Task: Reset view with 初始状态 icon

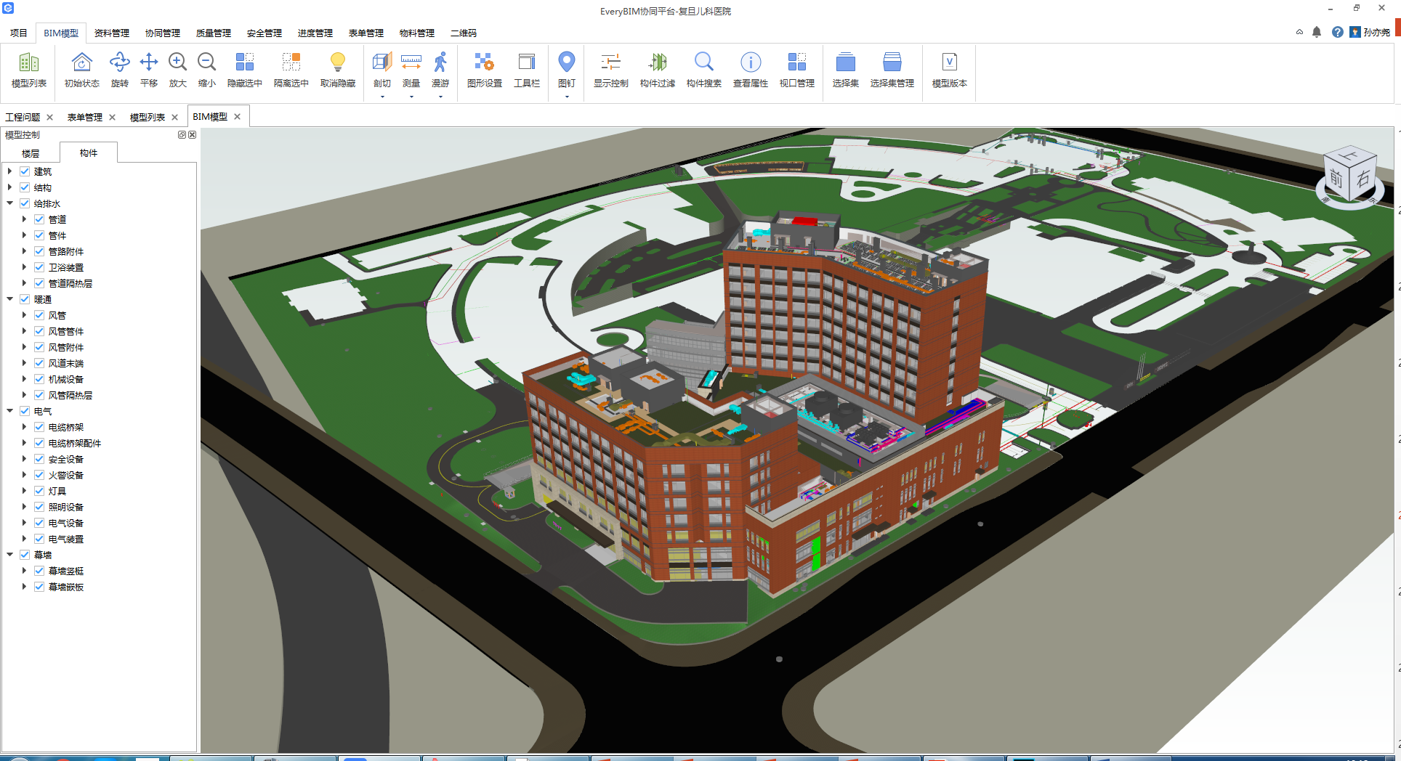Action: tap(81, 70)
